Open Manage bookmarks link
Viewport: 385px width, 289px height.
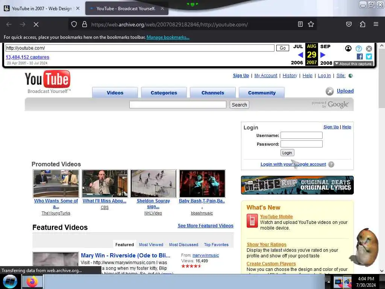click(x=168, y=37)
